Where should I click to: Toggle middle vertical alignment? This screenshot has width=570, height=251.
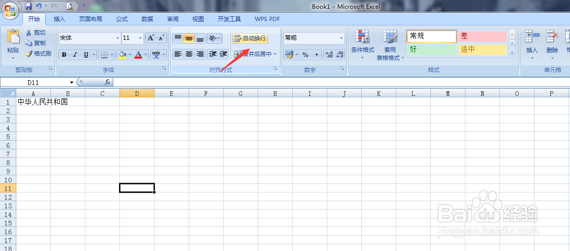click(189, 38)
